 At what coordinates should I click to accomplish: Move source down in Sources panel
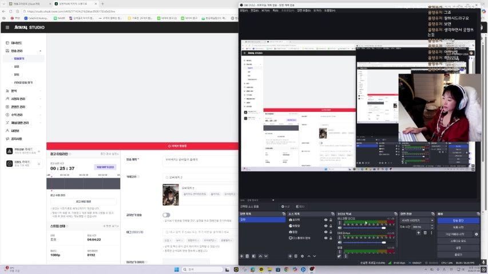(314, 256)
